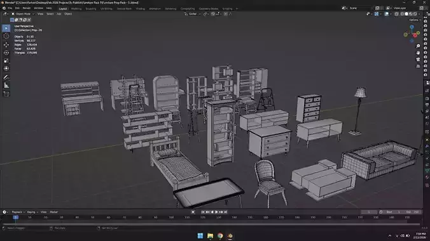Screen dimensions: 430x241
Task: Select the Cursor tool
Action: [x=6, y=36]
